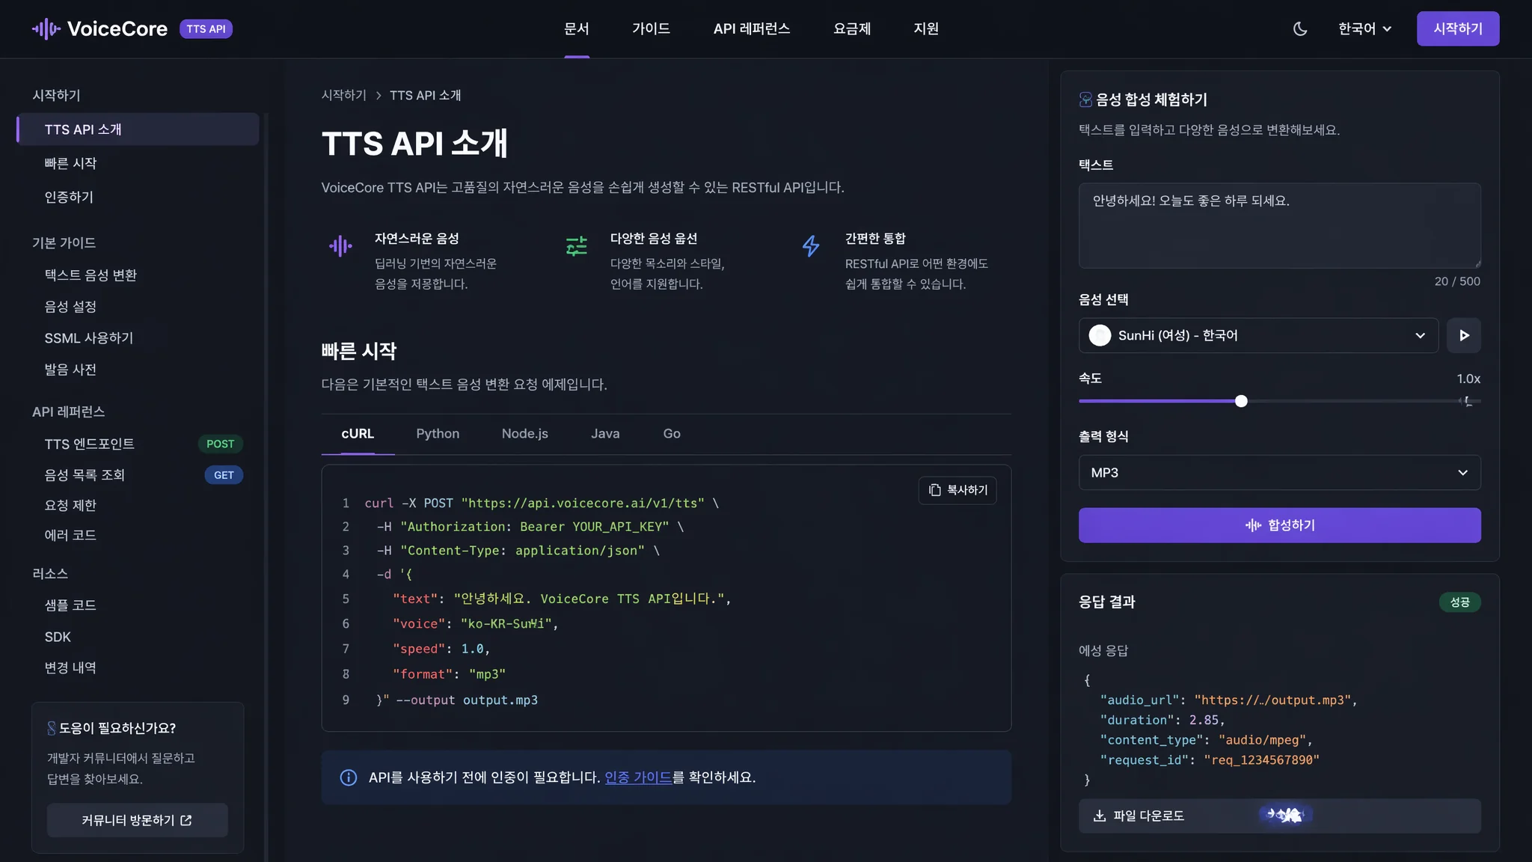Open the 한국어 language dropdown

(x=1364, y=28)
